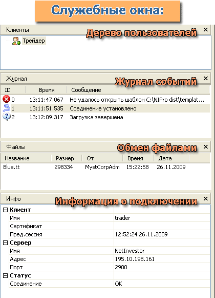Click the red error icon in log

(x=6, y=99)
